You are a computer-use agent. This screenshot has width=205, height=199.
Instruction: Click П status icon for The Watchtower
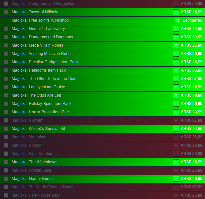pyautogui.click(x=176, y=162)
